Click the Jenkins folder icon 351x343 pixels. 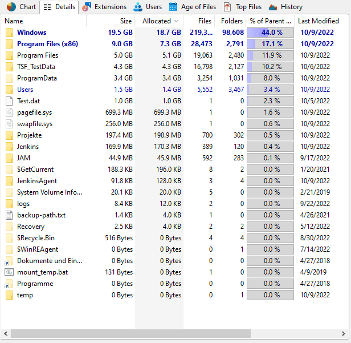[9, 147]
